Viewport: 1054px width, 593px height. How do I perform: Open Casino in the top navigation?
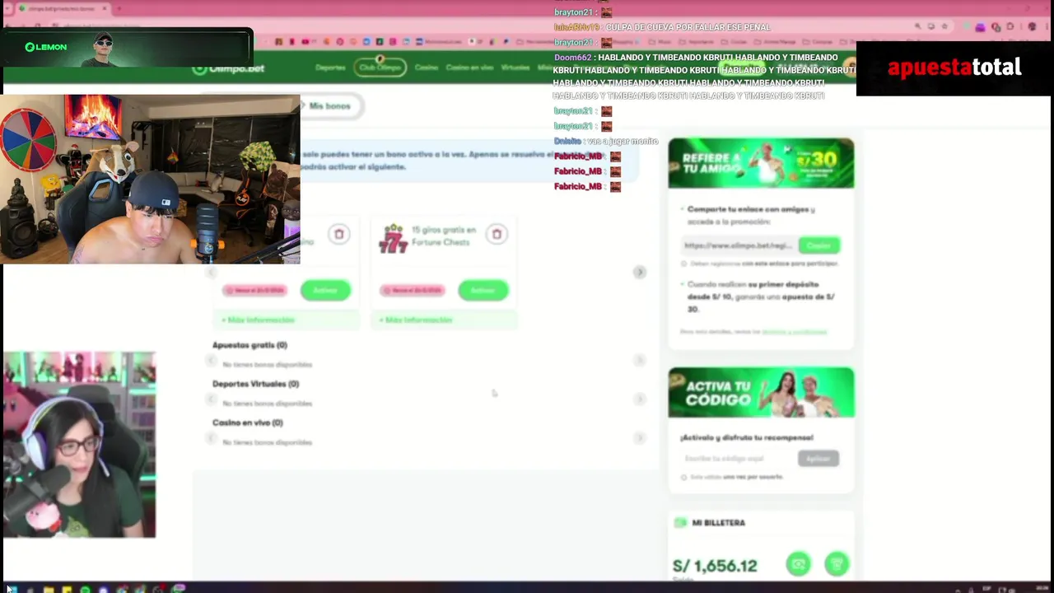tap(427, 68)
